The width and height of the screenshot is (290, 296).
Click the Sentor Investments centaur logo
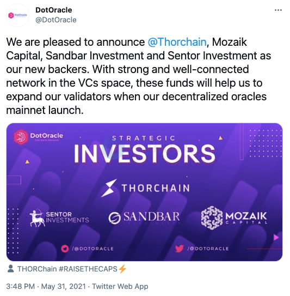tap(37, 218)
